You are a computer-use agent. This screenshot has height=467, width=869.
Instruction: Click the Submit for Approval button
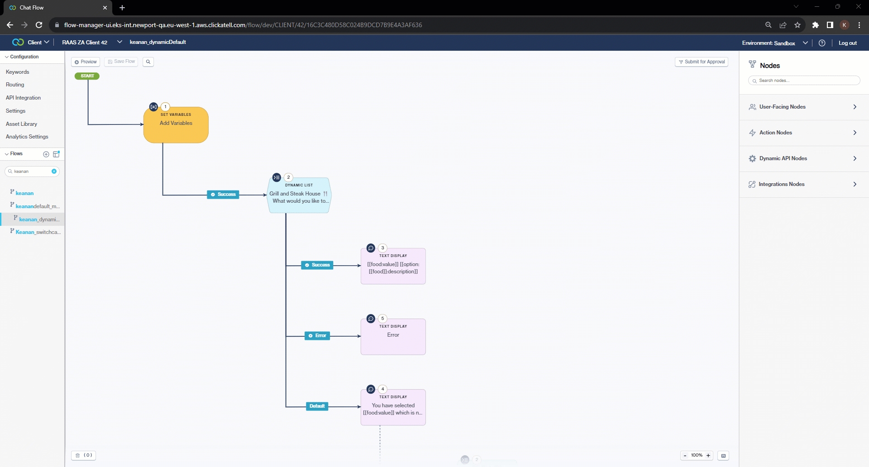pyautogui.click(x=702, y=62)
